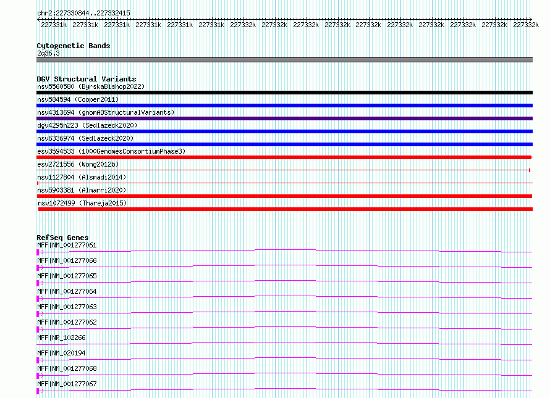Click the red esv3594533 variant bar
Image resolution: width=550 pixels, height=398 pixels.
(x=284, y=157)
